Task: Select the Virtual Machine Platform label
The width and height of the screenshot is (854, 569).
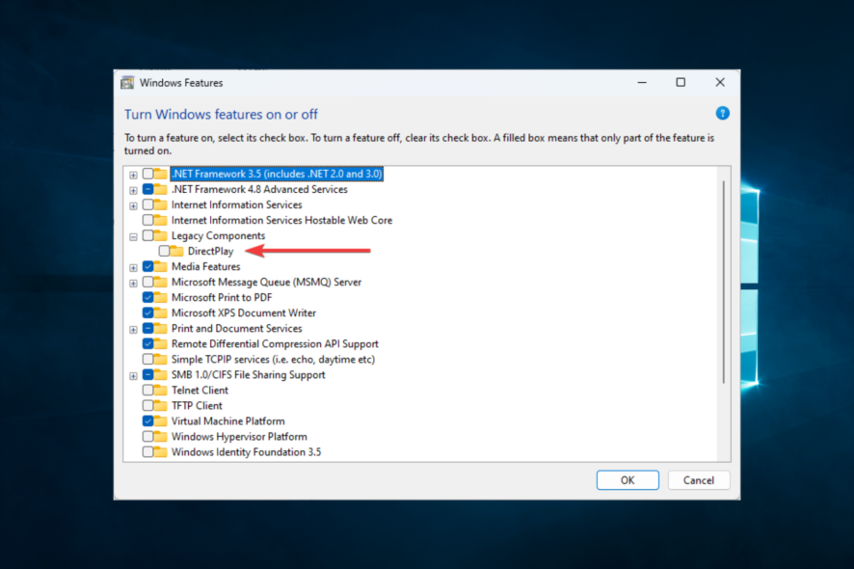Action: [227, 420]
